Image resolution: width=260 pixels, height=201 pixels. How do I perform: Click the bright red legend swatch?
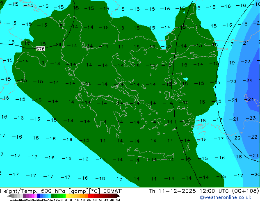coord(89,196)
